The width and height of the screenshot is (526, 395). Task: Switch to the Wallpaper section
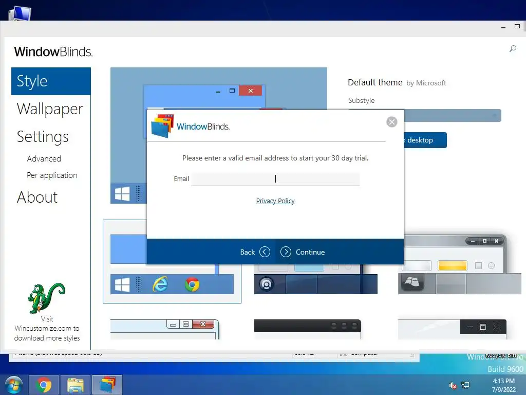coord(50,109)
